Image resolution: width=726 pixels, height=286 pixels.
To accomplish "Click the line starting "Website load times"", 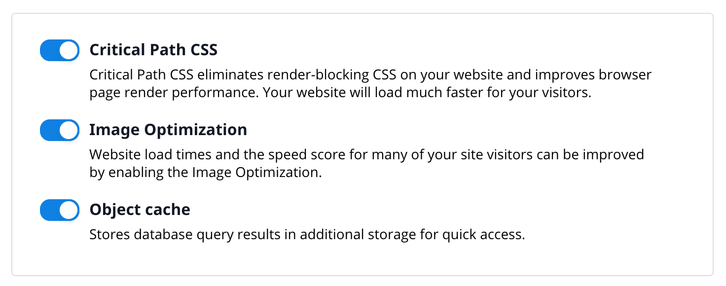I will [x=366, y=155].
